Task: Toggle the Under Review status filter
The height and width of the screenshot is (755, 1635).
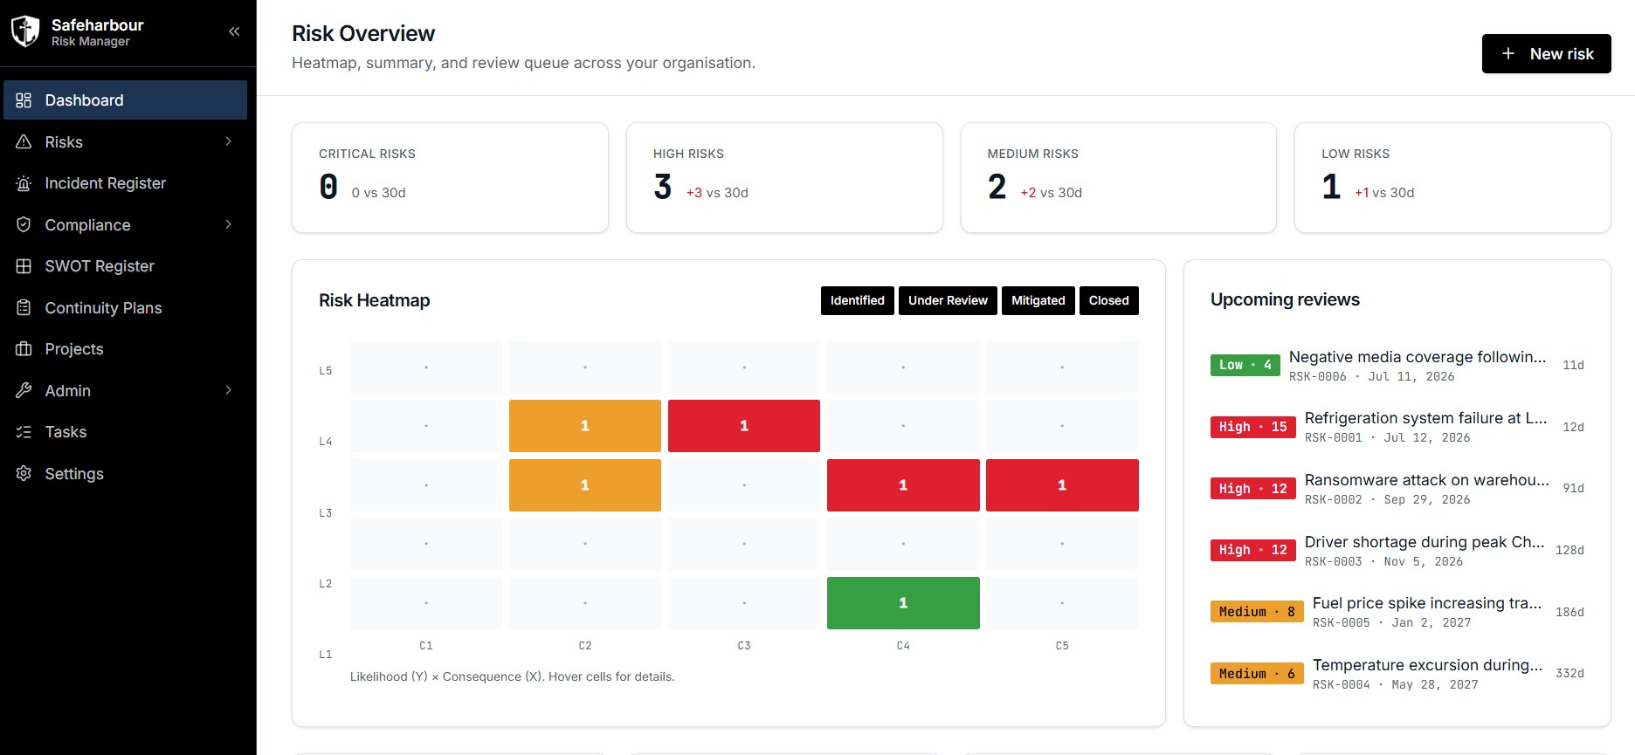Action: [948, 300]
